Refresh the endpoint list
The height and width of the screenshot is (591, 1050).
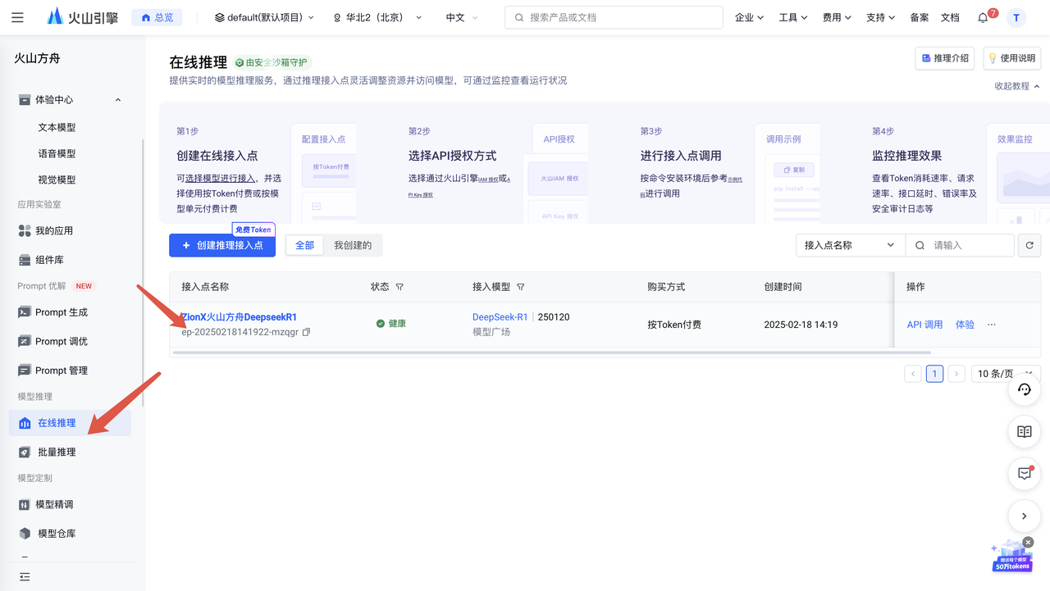click(1029, 245)
